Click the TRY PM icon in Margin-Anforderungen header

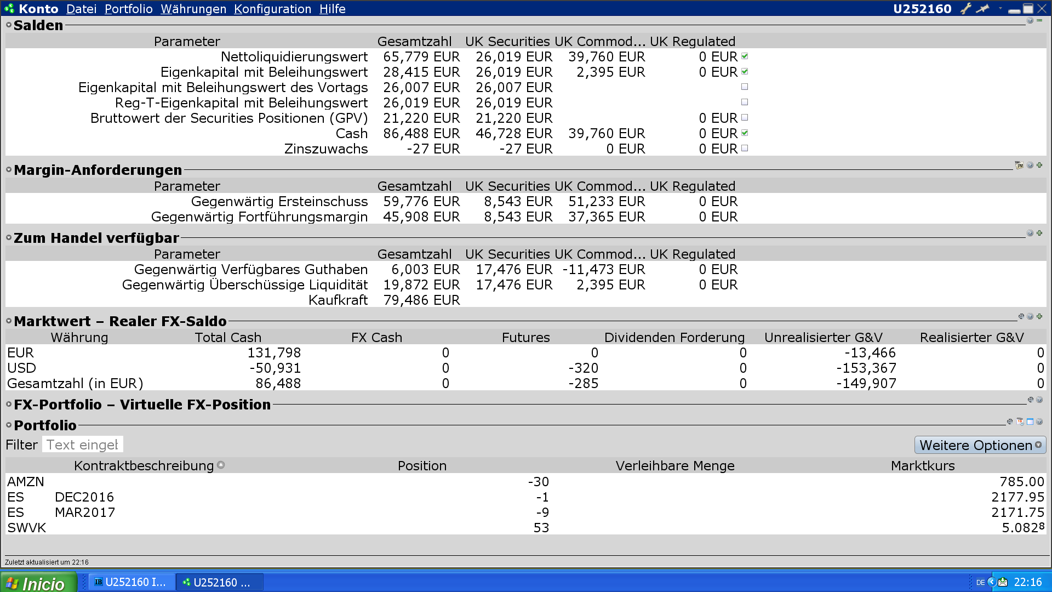point(1019,165)
